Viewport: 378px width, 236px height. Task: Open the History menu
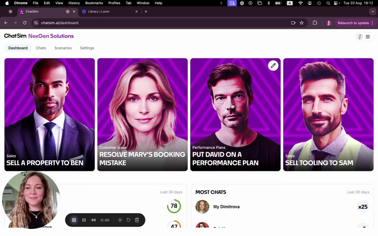coord(74,3)
